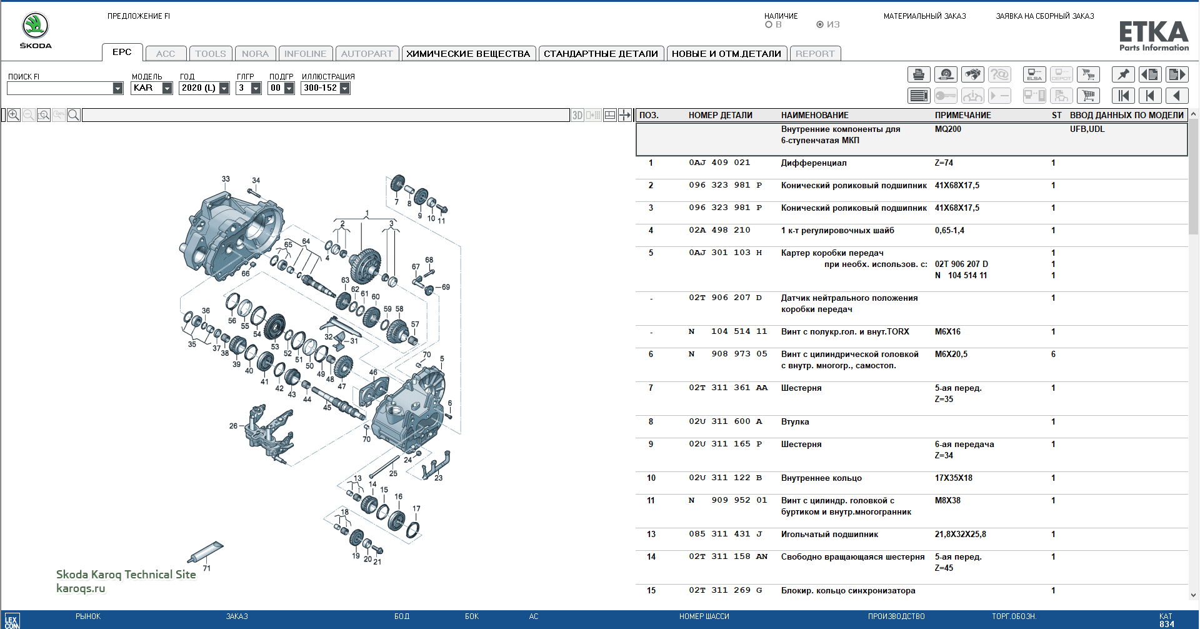Click ЗАЯВКА НА СБОРНЫЙ ЗАКАЗ
Viewport: 1200px width, 629px height.
pyautogui.click(x=1044, y=16)
